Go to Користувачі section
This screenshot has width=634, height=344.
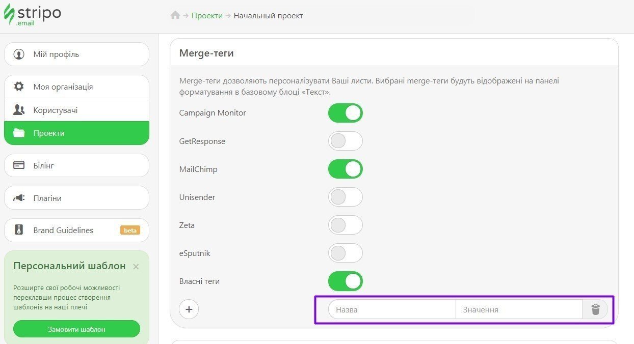(76, 110)
